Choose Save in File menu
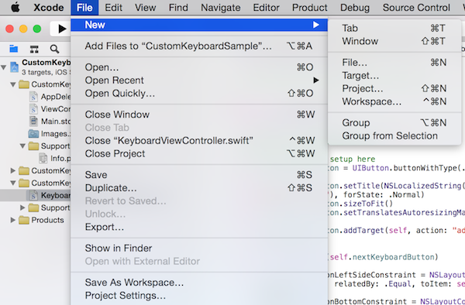 tap(199, 175)
